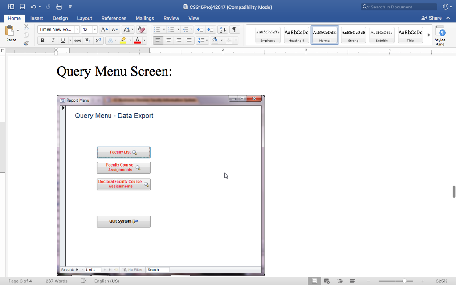
Task: Toggle Superscript formatting
Action: [98, 41]
